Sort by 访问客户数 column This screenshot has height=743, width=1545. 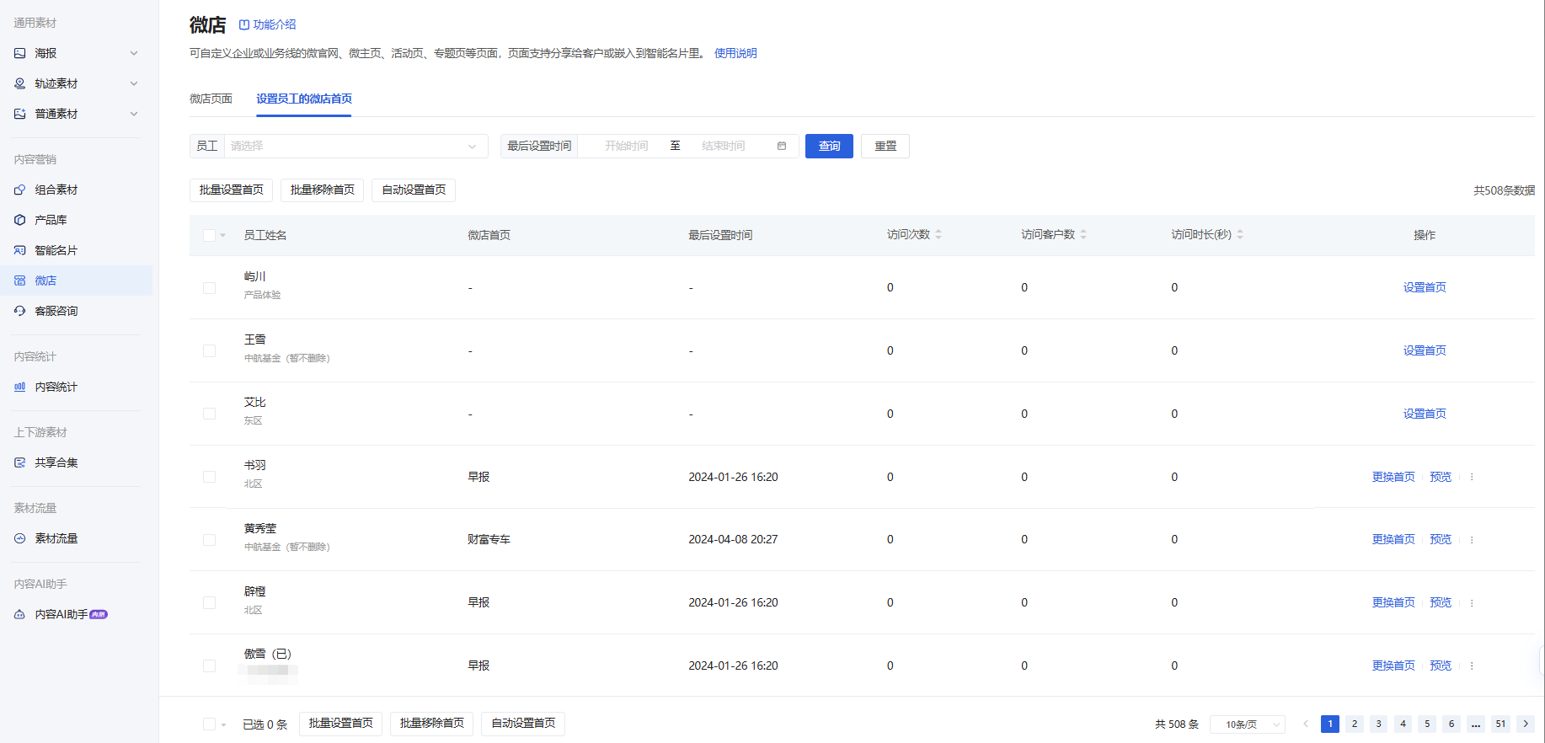pyautogui.click(x=1083, y=235)
